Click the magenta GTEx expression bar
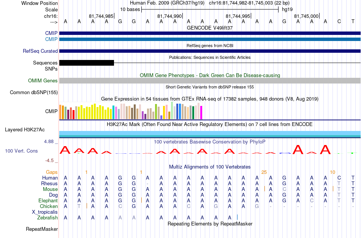Image resolution: width=361 pixels, height=238 pixels. pyautogui.click(x=201, y=112)
